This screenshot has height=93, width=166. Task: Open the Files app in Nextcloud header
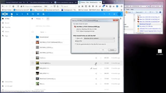[x=12, y=14]
